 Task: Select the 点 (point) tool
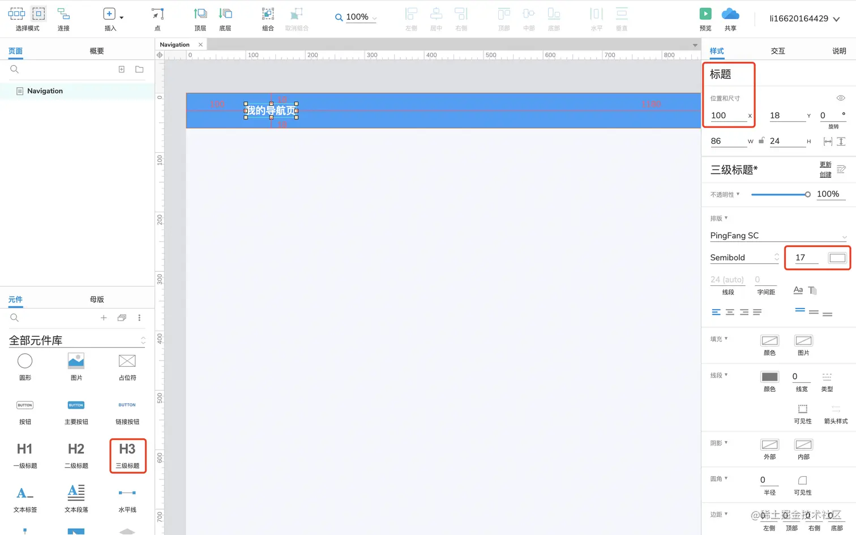(x=157, y=19)
